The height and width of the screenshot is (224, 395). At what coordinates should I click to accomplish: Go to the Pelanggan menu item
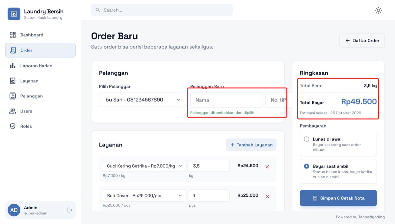(40, 96)
